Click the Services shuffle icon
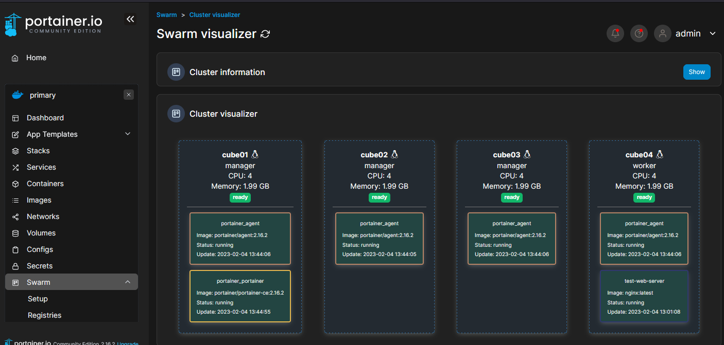 tap(15, 167)
